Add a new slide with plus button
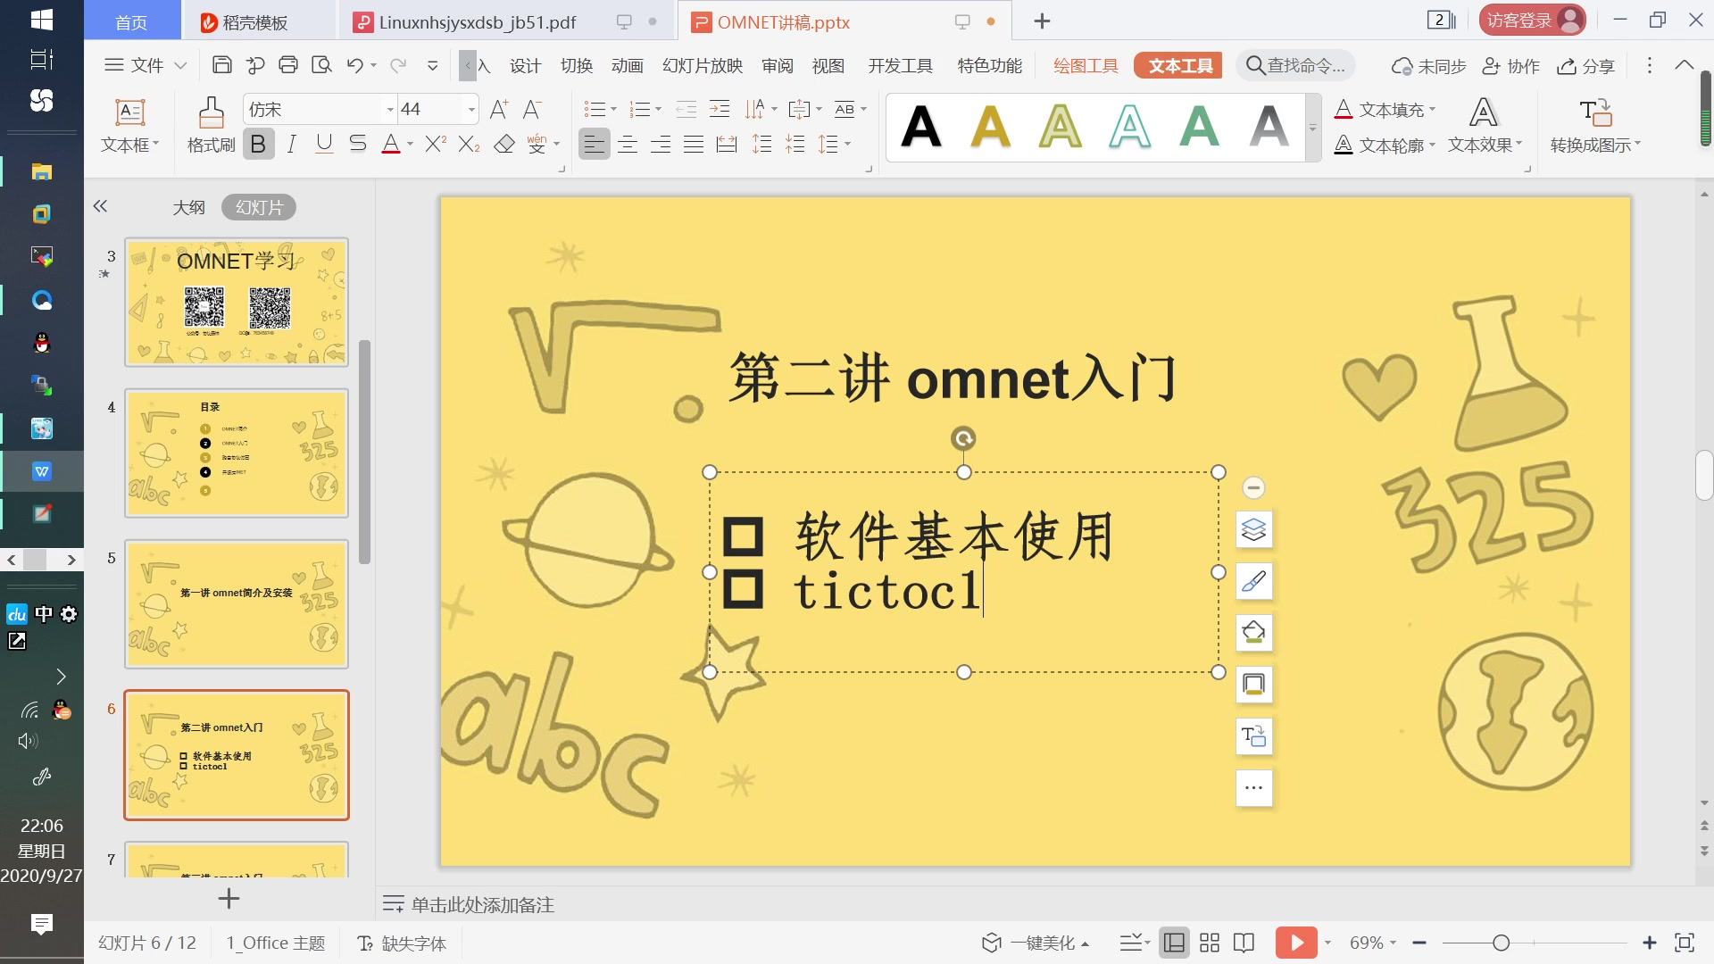Screen dimensions: 1714x964 tap(229, 898)
